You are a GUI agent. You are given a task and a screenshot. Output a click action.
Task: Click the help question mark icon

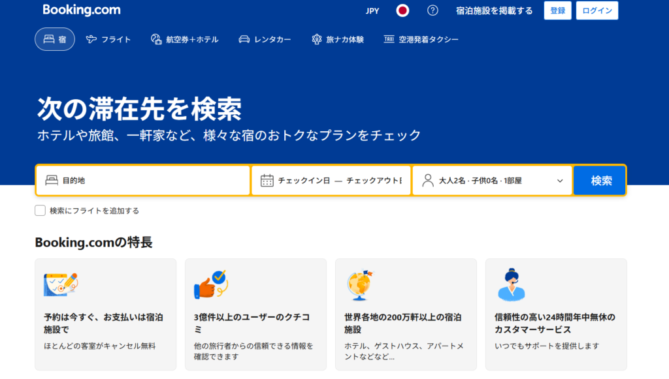[x=432, y=10]
